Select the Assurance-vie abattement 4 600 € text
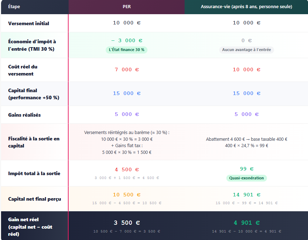The width and height of the screenshot is (308, 240). point(246,139)
